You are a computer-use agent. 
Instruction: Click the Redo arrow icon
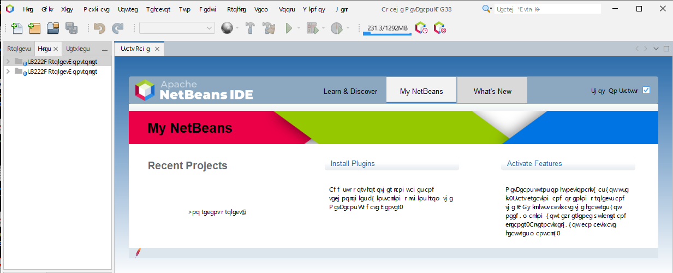pyautogui.click(x=117, y=28)
